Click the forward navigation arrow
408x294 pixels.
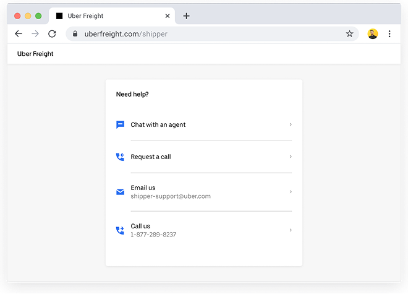[35, 34]
